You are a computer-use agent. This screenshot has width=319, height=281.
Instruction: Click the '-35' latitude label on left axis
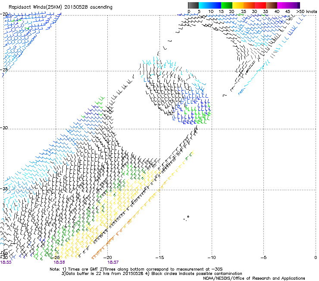coord(4,188)
